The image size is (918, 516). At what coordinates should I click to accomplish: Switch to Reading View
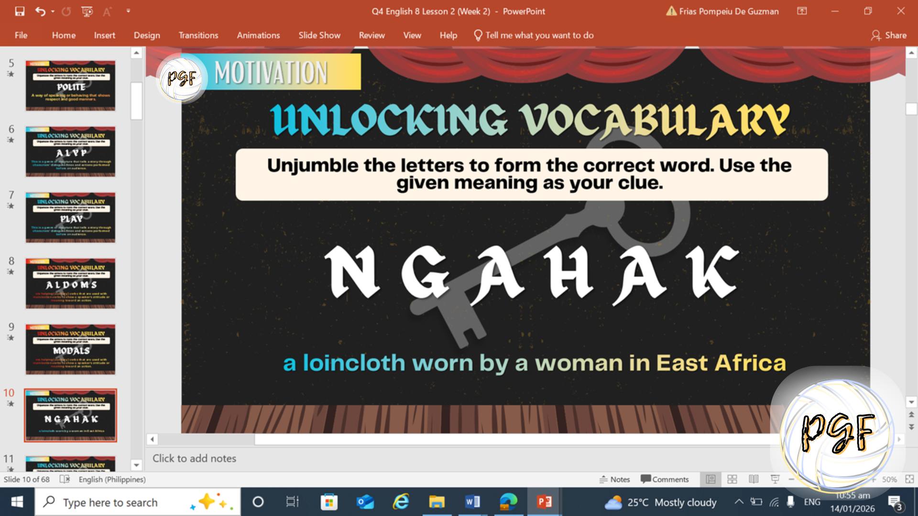(754, 479)
